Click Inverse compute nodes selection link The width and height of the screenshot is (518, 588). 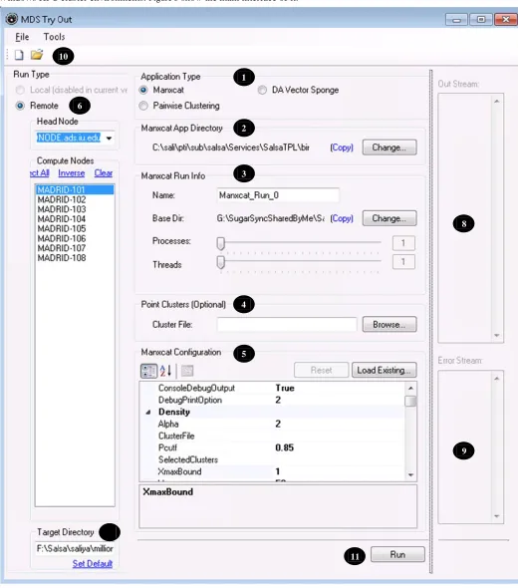tap(71, 173)
